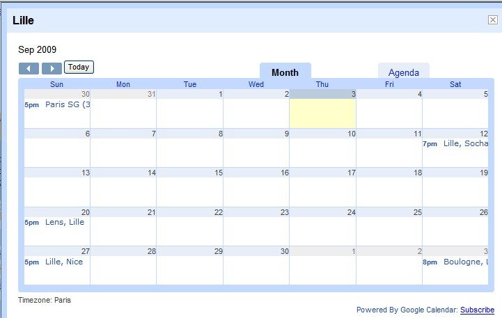Open the Lille, Nice 5pm event
The image size is (502, 318).
tap(63, 262)
